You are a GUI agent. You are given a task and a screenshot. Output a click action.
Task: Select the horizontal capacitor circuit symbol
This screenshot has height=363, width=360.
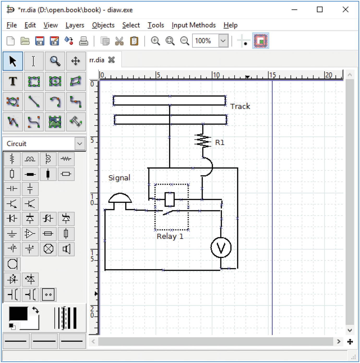pyautogui.click(x=12, y=189)
